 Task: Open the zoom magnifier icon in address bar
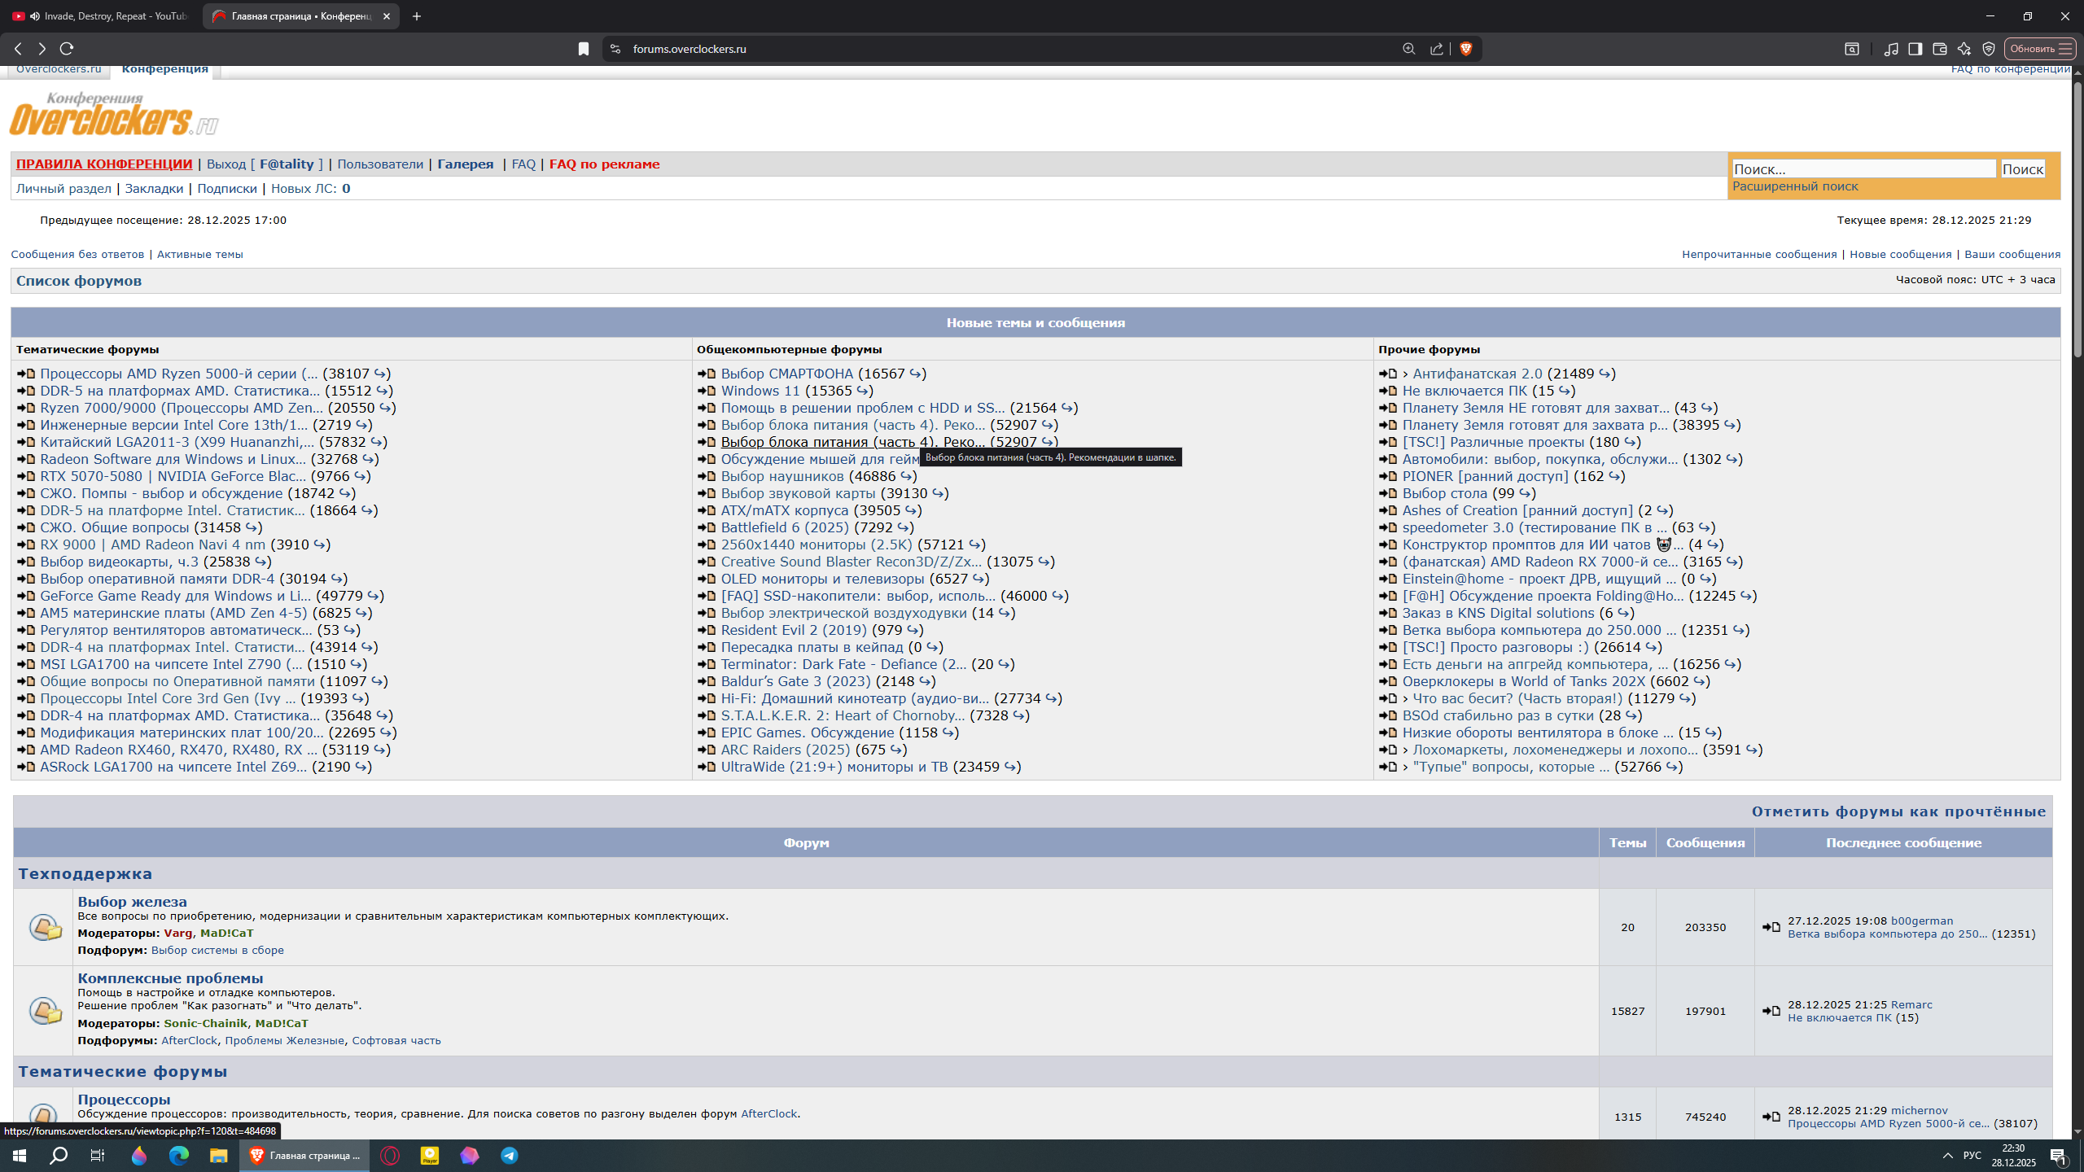tap(1408, 49)
